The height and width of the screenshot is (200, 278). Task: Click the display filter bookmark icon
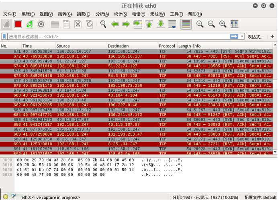pos(4,36)
